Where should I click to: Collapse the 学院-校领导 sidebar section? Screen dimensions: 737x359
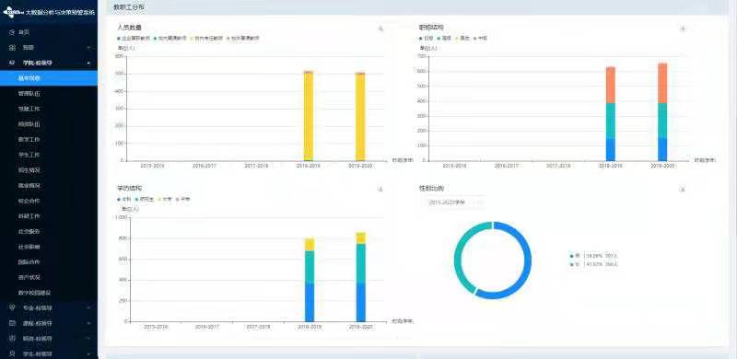point(88,63)
